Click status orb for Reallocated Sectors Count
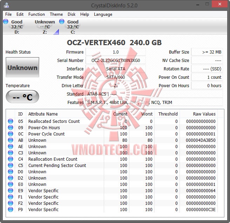This screenshot has height=223, width=230. pyautogui.click(x=11, y=121)
